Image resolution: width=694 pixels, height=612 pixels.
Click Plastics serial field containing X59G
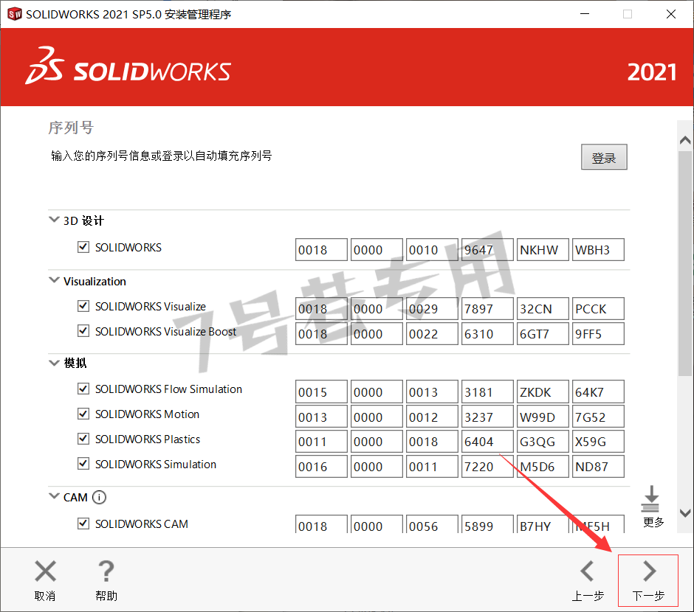pos(598,442)
